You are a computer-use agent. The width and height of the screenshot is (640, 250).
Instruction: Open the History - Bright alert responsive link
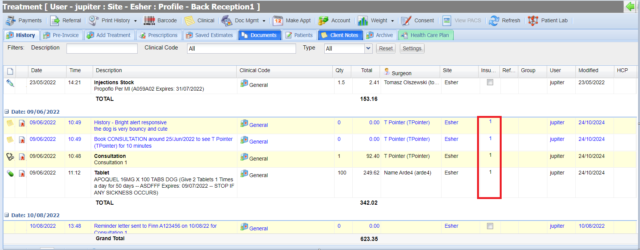130,122
